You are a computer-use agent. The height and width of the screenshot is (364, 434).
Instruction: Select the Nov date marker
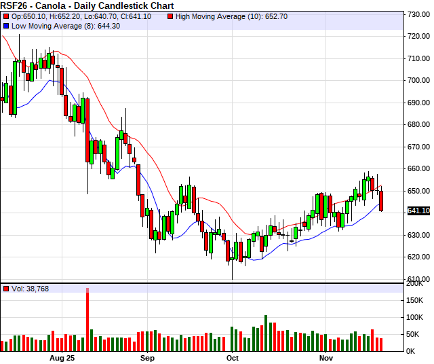pyautogui.click(x=326, y=357)
